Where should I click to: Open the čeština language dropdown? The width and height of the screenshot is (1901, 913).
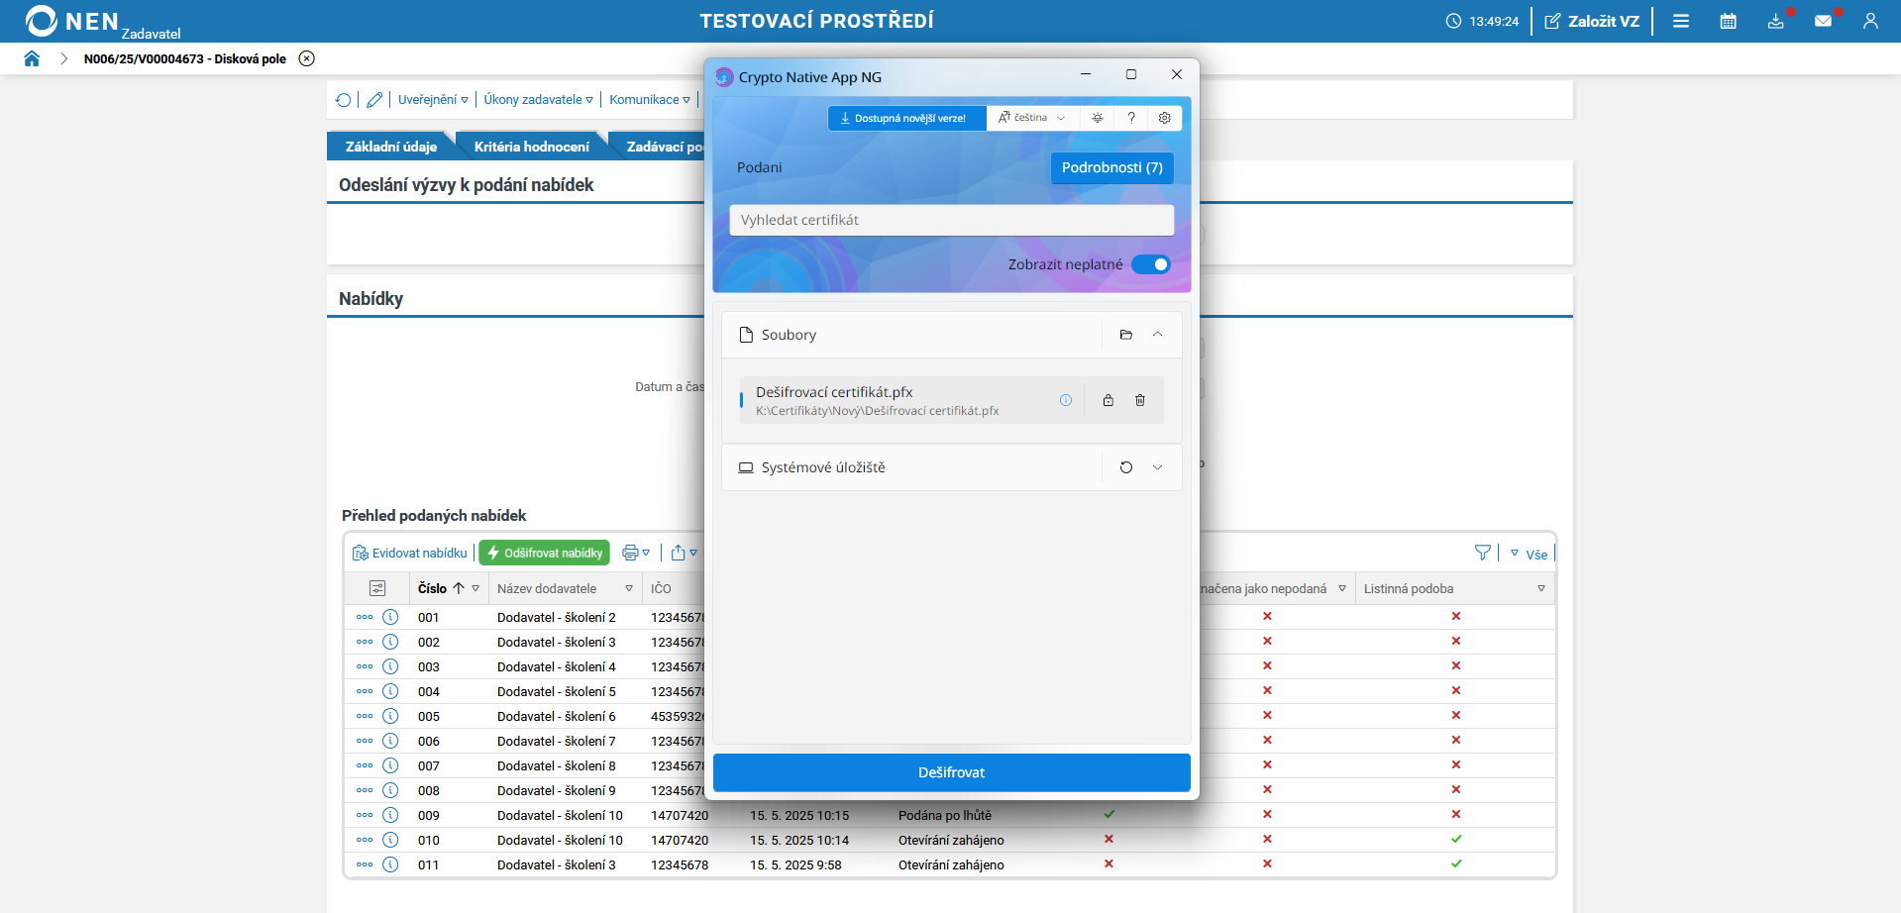pos(1031,118)
